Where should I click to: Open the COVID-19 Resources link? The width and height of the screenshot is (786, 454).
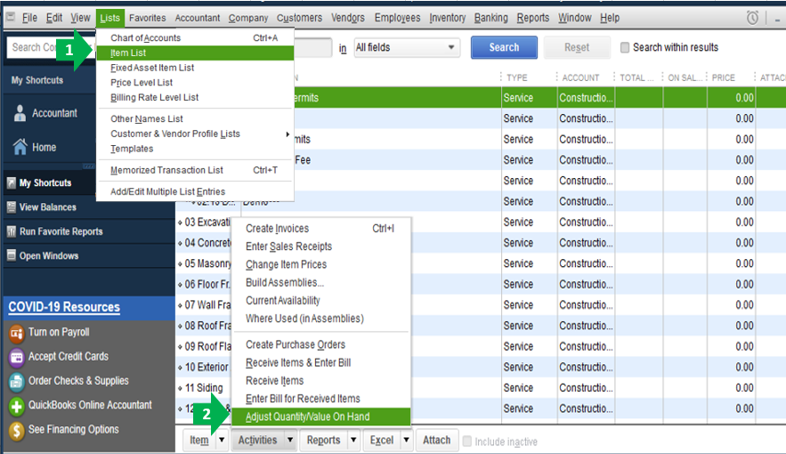(x=64, y=307)
